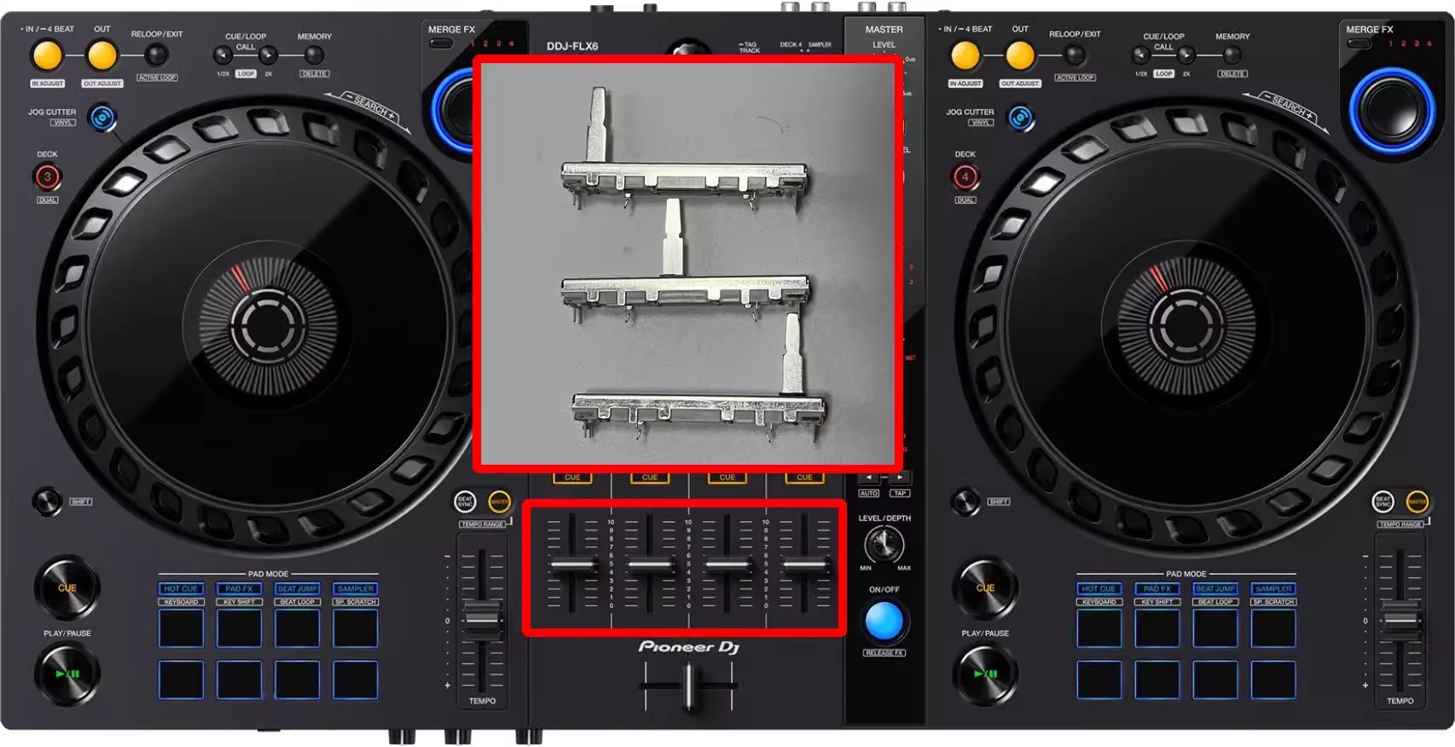Activate the right deck JOG CUTTER button

point(1021,118)
